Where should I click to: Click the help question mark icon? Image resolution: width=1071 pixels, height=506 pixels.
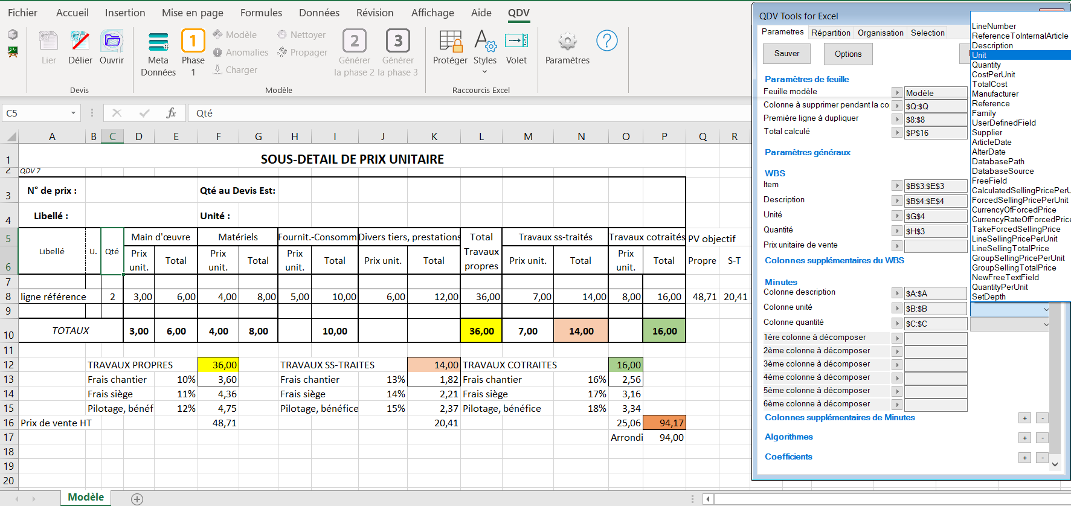606,41
